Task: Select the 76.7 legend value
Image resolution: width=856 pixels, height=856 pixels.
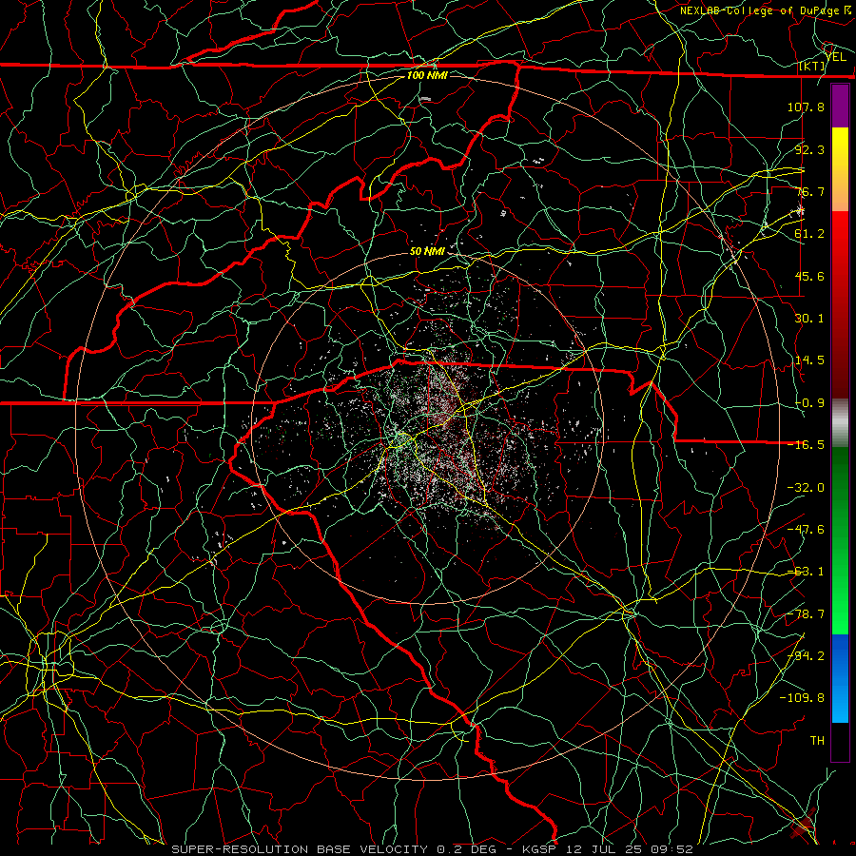Action: click(x=809, y=191)
